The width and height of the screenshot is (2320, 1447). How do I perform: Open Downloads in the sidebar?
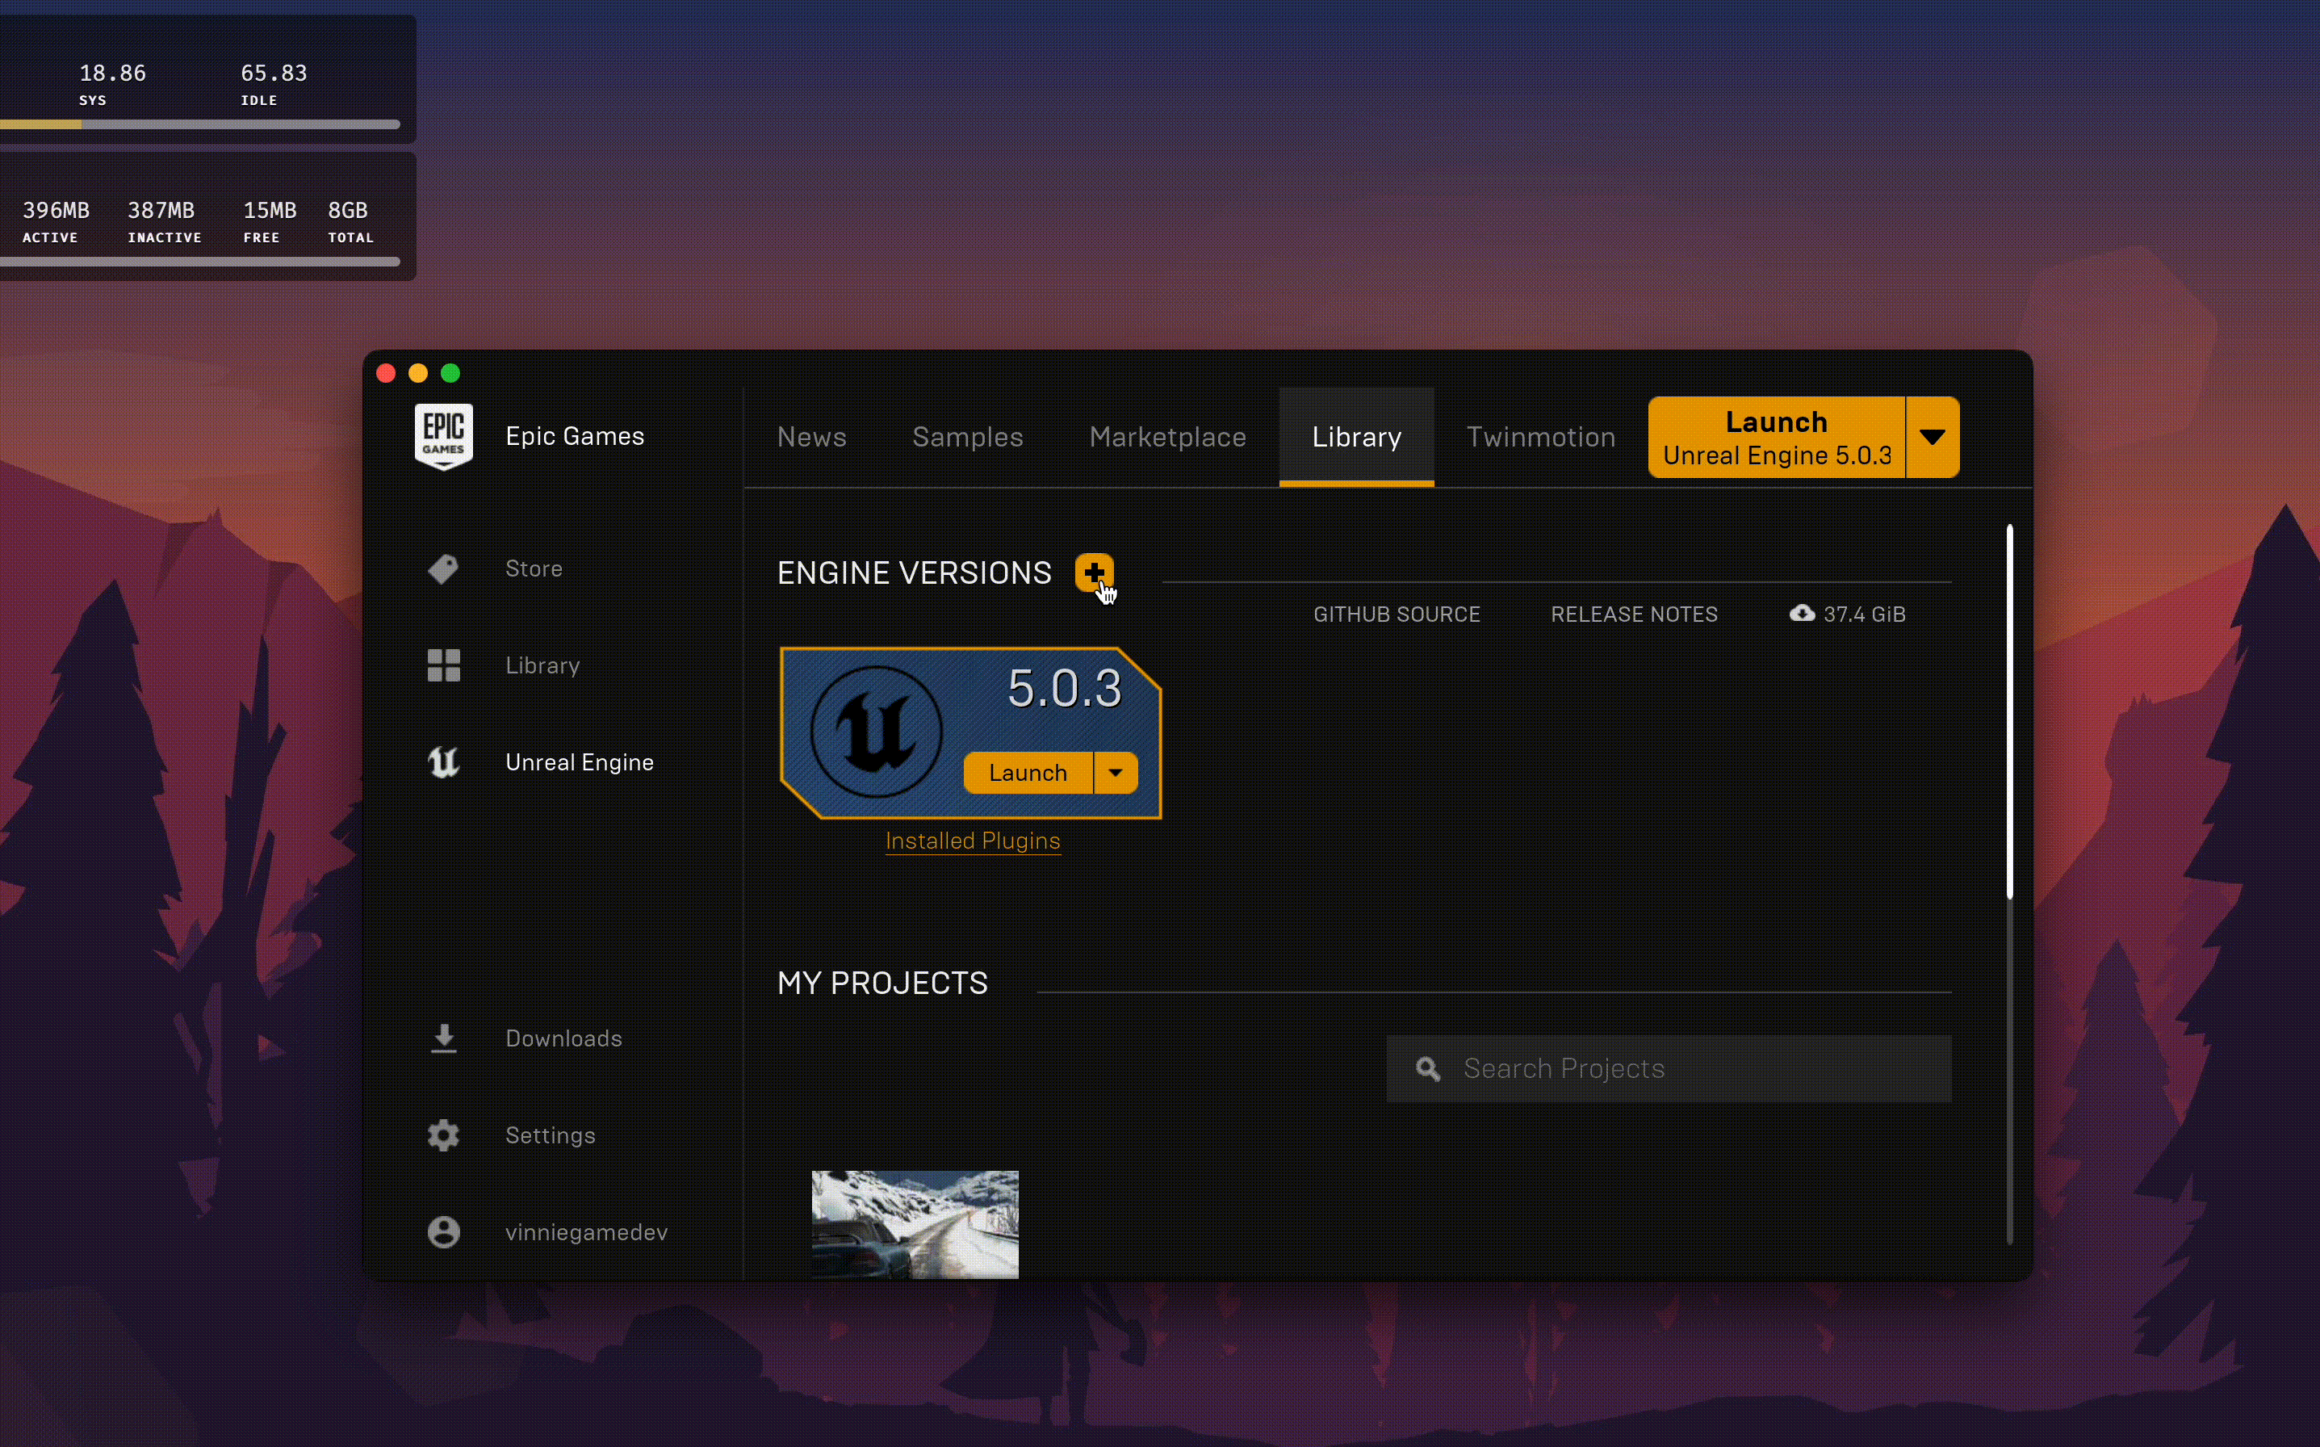(563, 1038)
